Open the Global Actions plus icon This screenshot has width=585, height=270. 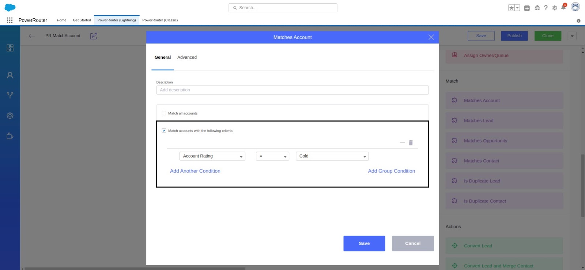[x=527, y=8]
